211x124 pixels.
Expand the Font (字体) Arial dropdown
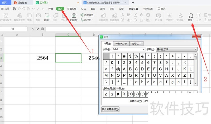point(144,49)
